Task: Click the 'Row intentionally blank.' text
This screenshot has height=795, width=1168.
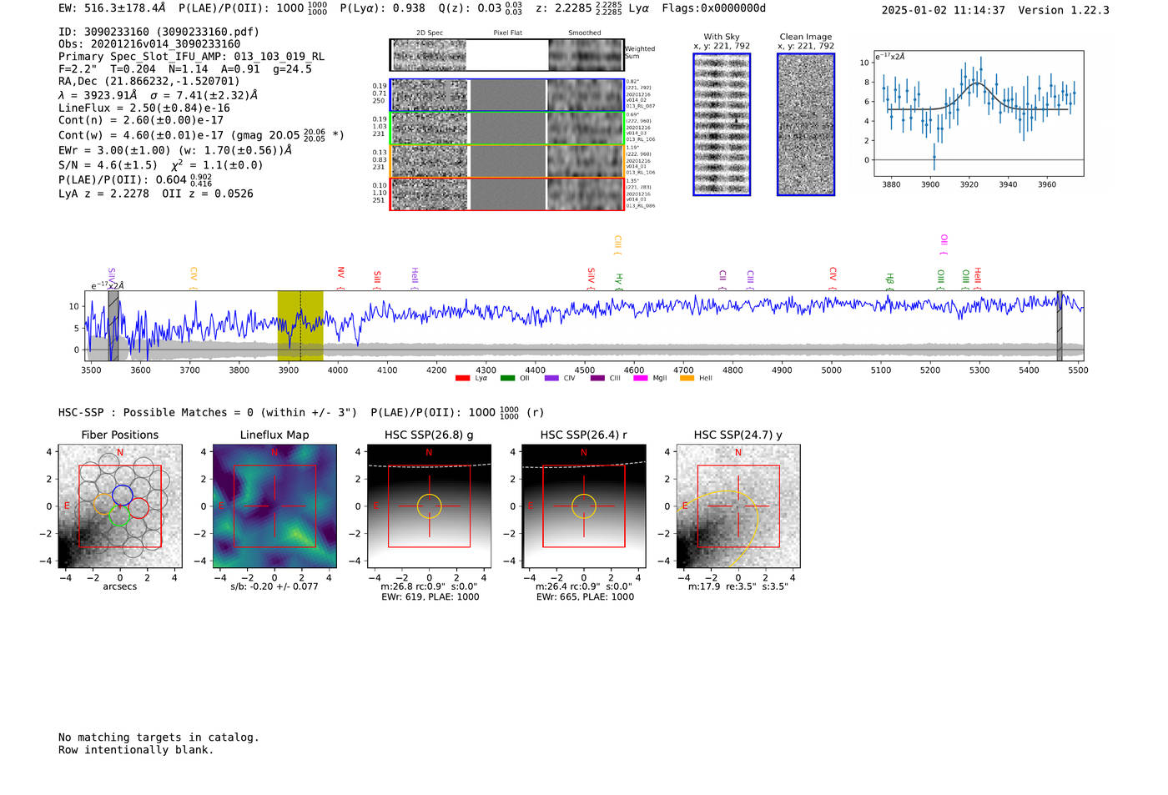Action: pos(136,750)
